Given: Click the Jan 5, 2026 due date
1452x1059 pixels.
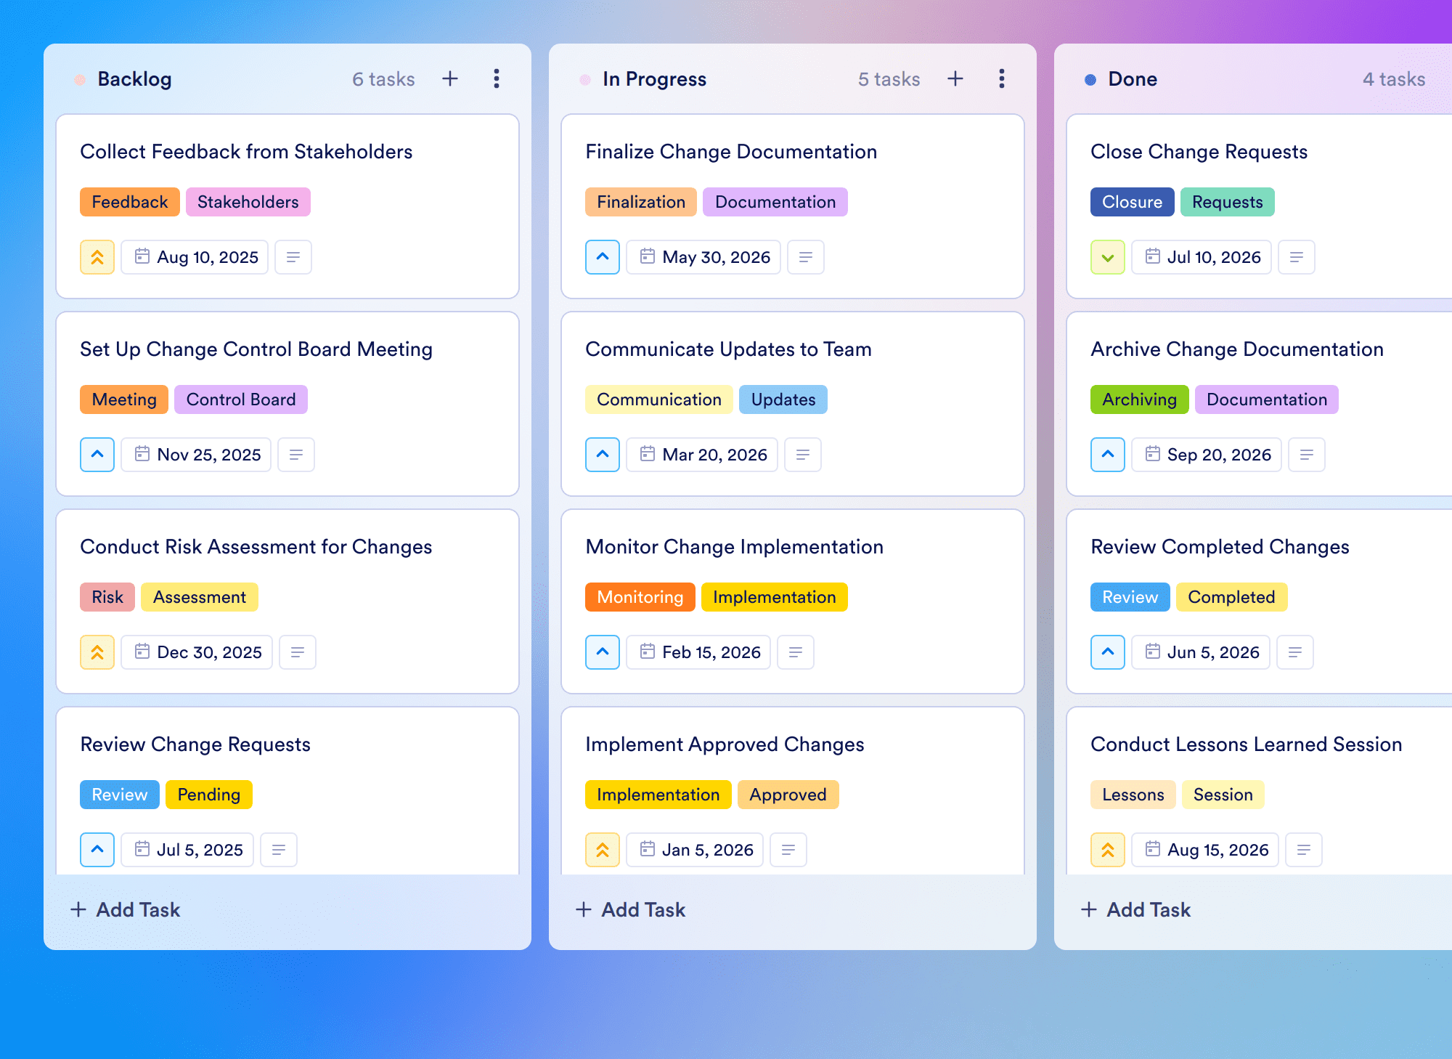Looking at the screenshot, I should [695, 850].
